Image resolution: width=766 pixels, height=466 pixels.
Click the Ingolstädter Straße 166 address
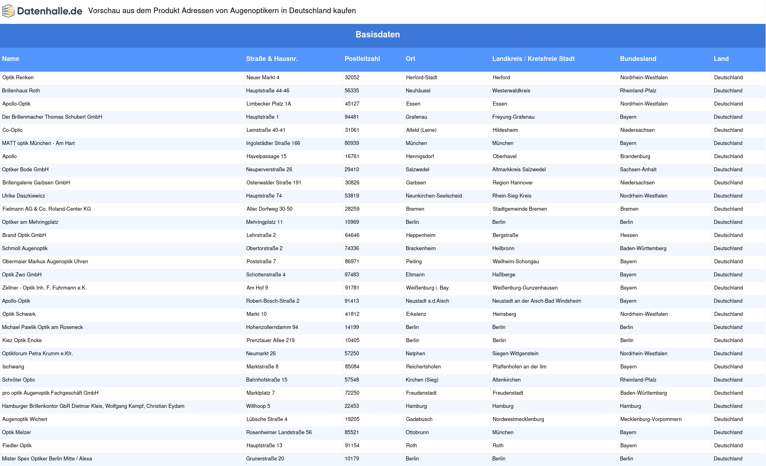[x=273, y=143]
